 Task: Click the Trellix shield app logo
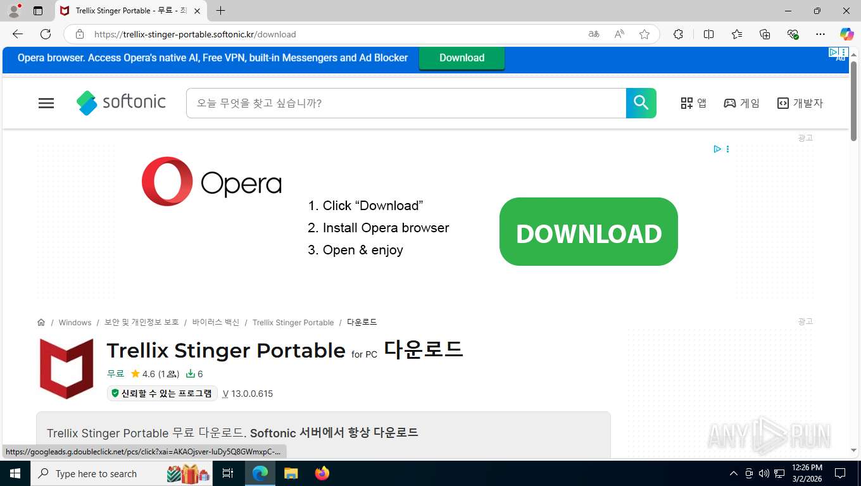[x=66, y=368]
